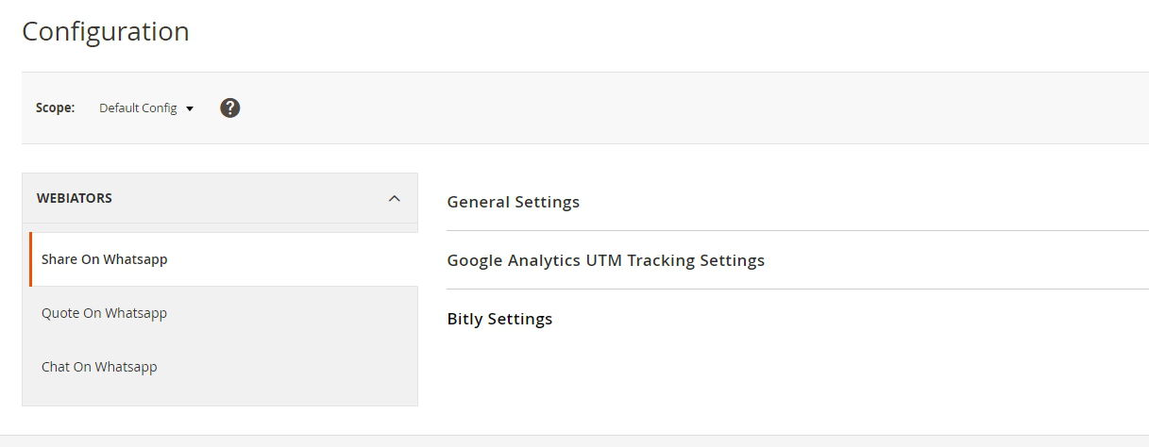The height and width of the screenshot is (447, 1149).
Task: Click the Configuration page heading
Action: (x=106, y=31)
